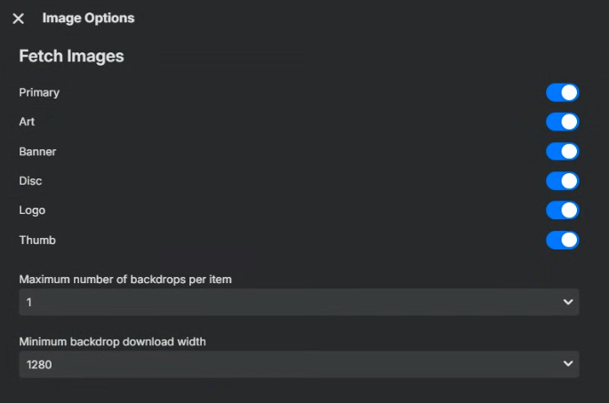Click chevron arrow next to 1280 value
609x403 pixels.
coord(568,364)
